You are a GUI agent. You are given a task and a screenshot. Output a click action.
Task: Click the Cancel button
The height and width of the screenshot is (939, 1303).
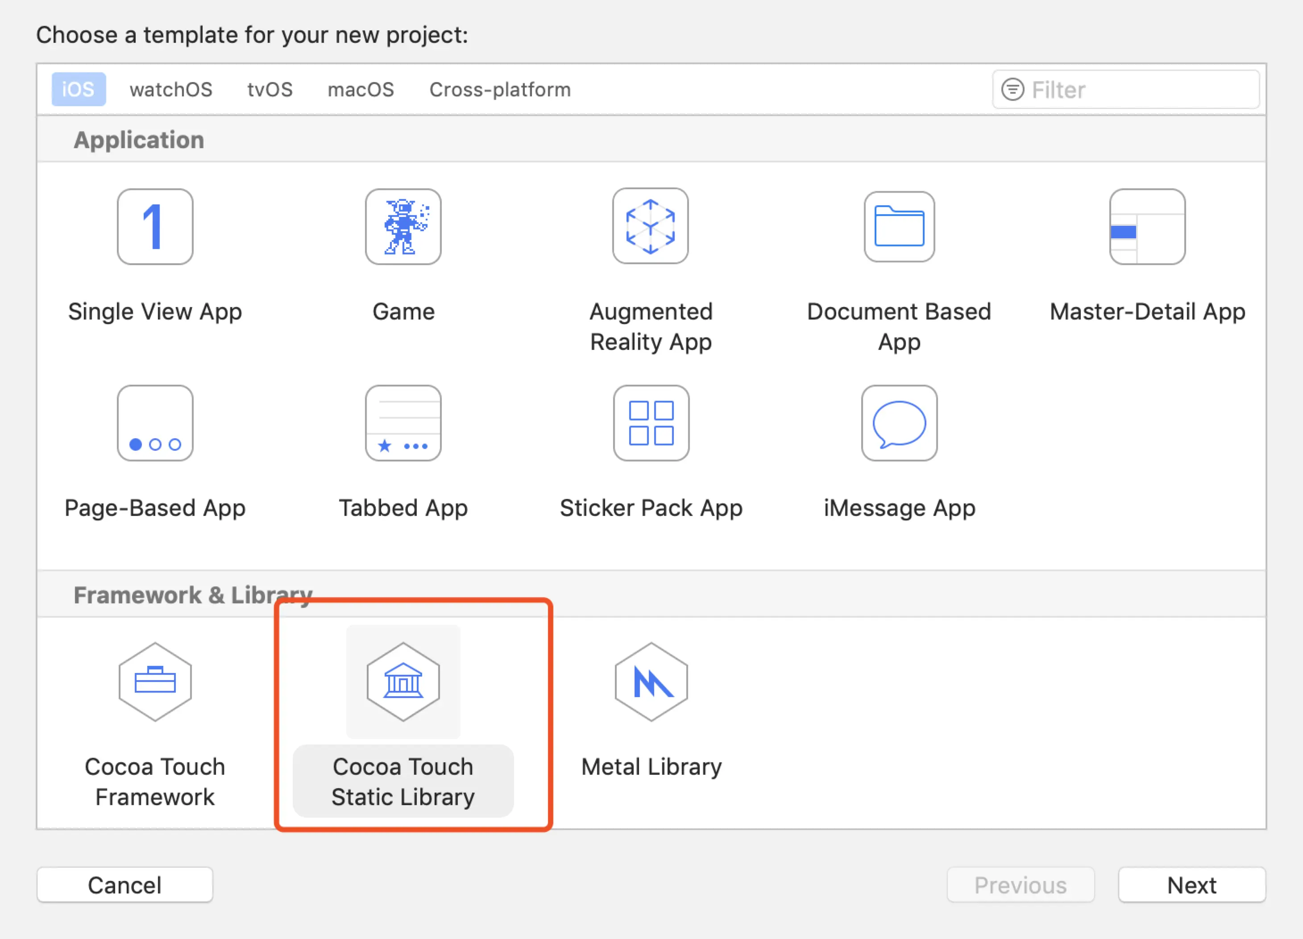[124, 885]
